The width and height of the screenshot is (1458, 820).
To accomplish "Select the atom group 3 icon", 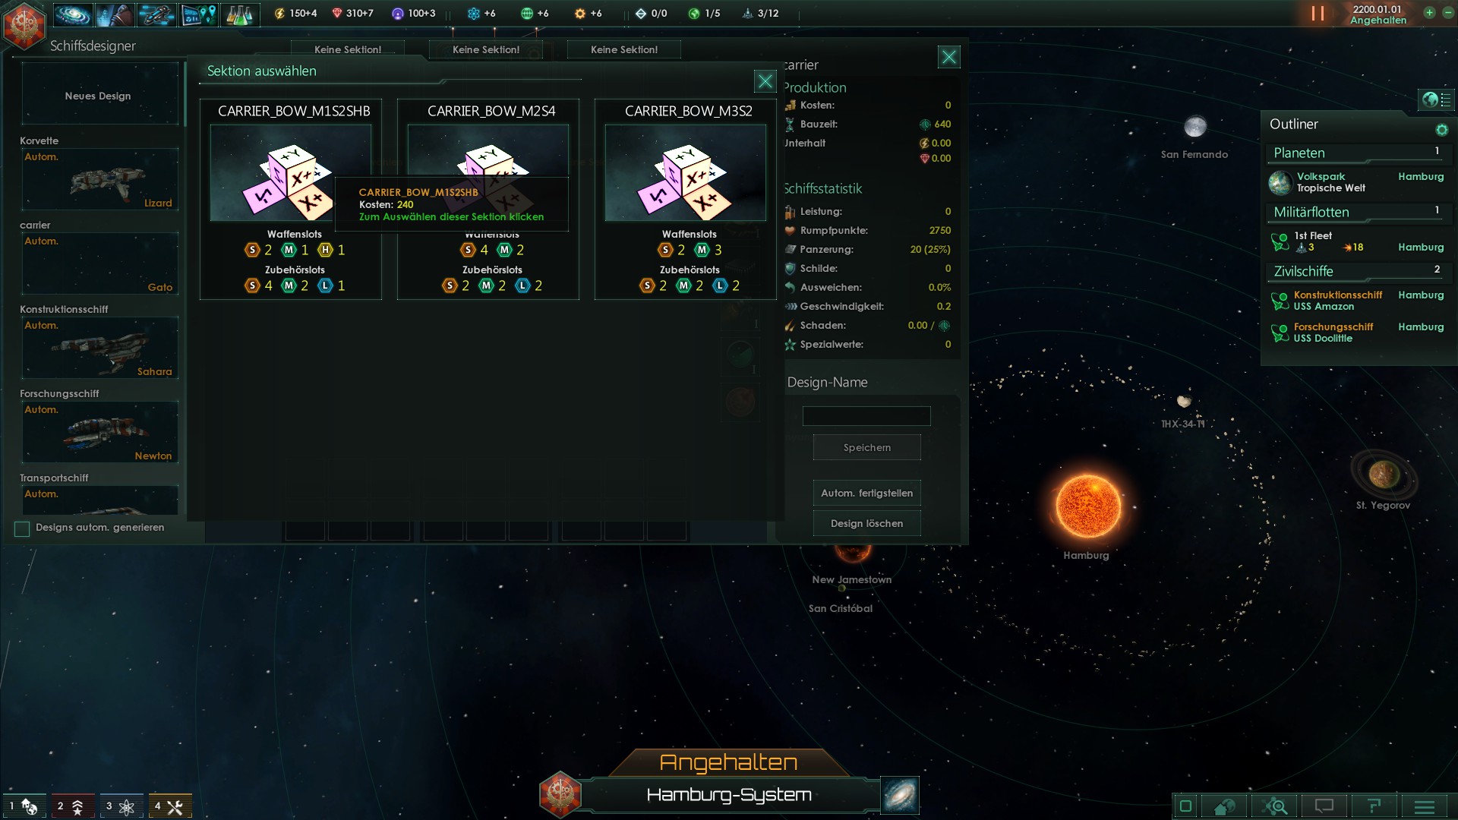I will coord(121,806).
